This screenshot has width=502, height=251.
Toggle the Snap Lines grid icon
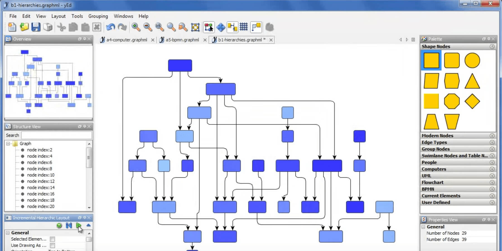coord(244,27)
